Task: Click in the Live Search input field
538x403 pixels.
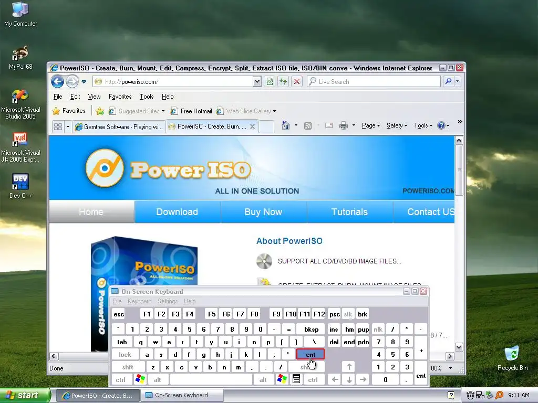Action: [x=374, y=81]
